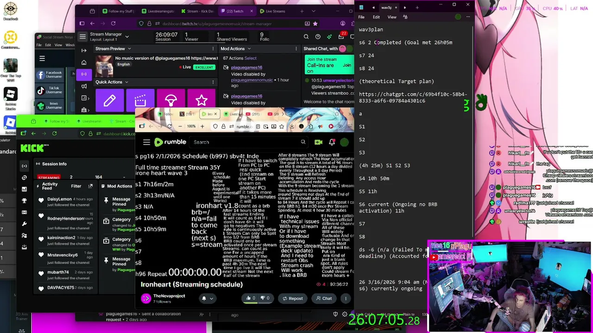Collapse the Quick Actions panel chevron

pyautogui.click(x=126, y=82)
